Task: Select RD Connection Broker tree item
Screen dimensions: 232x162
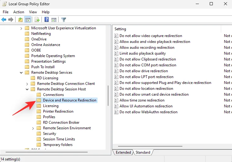Action: pos(61,123)
